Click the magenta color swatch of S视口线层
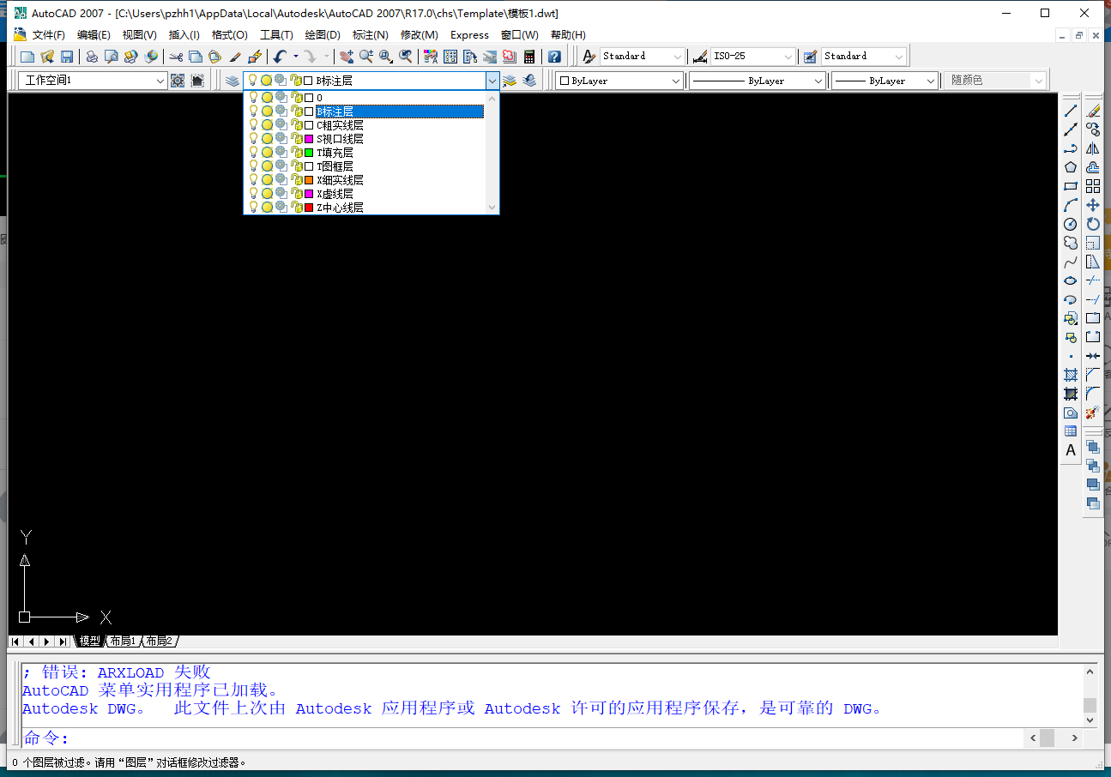The width and height of the screenshot is (1111, 777). 309,139
